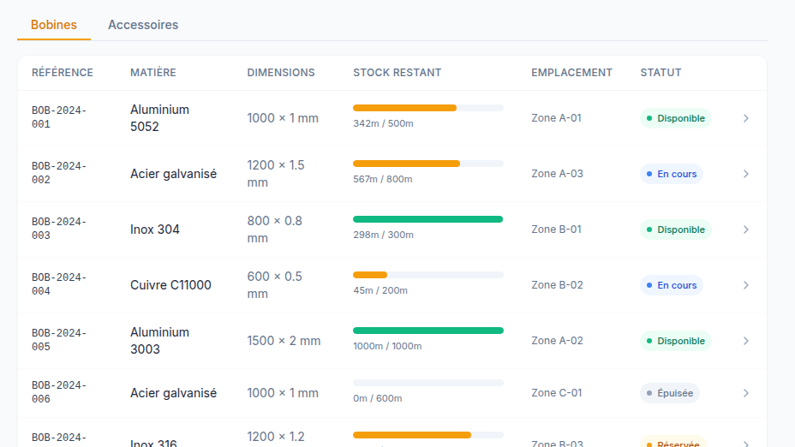Open details chevron for BOB-2024-001 row

[746, 118]
